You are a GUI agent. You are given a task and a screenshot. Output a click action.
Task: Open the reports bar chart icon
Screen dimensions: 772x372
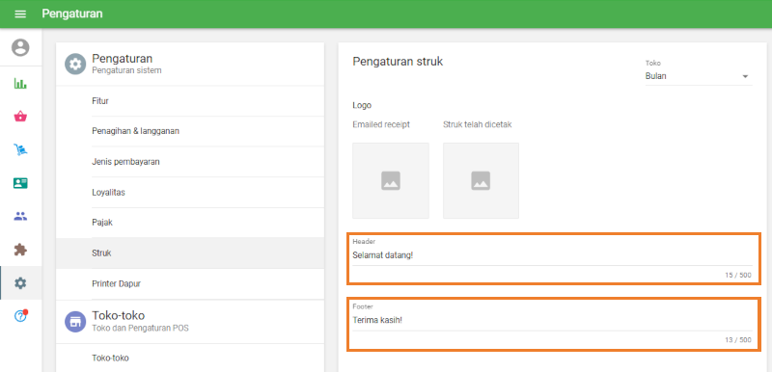click(20, 84)
